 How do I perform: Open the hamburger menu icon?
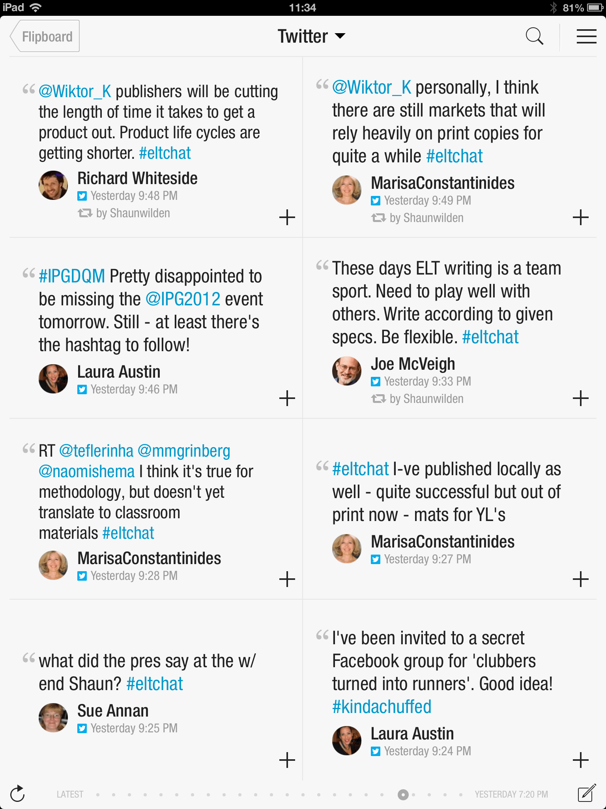pyautogui.click(x=586, y=36)
